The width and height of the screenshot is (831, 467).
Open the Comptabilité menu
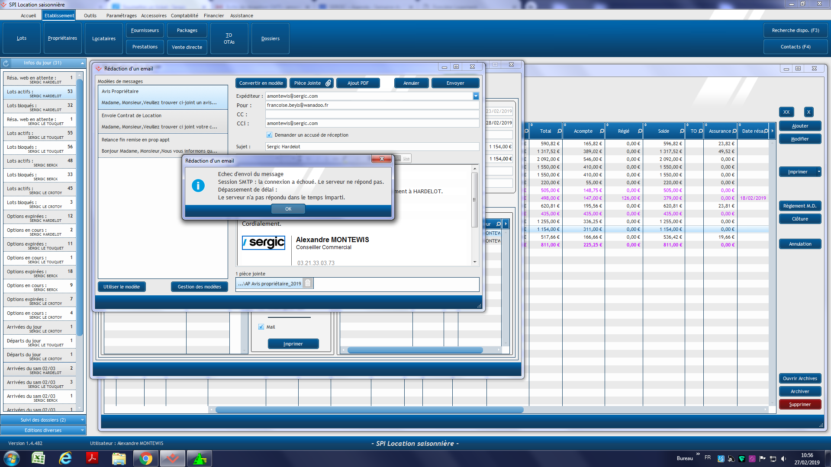point(184,16)
